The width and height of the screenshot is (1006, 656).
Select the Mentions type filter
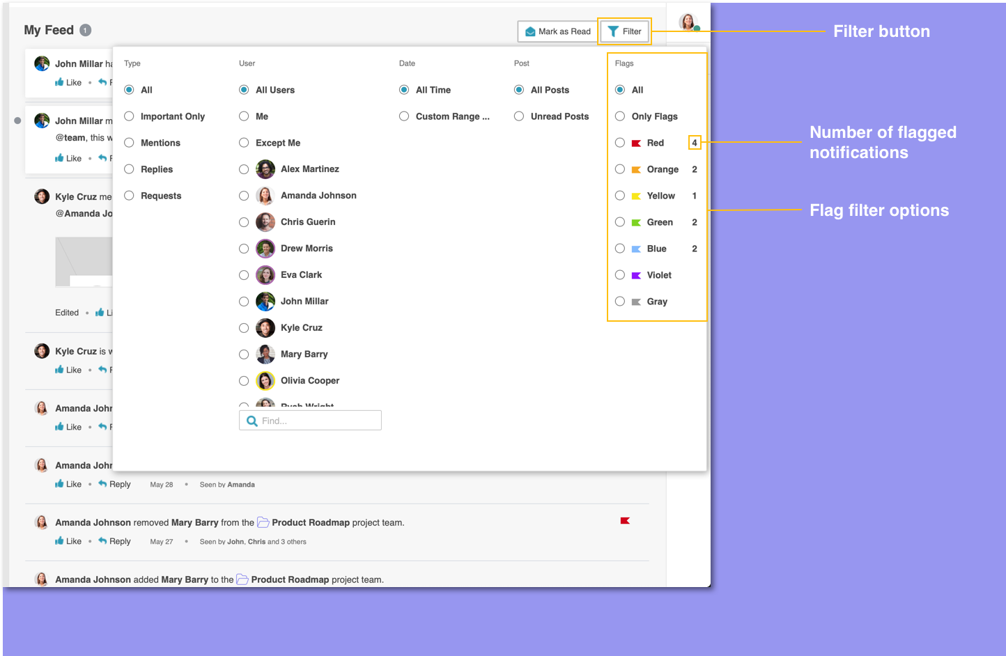130,143
